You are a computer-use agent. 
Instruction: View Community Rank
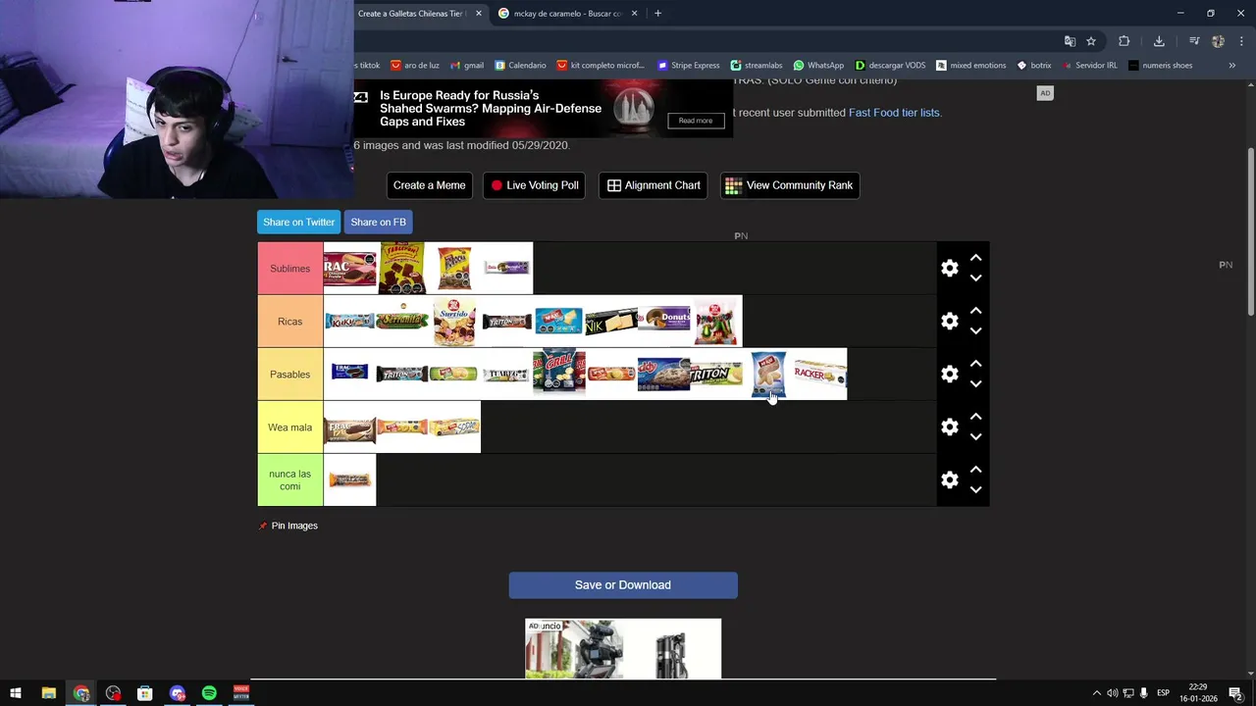click(x=790, y=185)
